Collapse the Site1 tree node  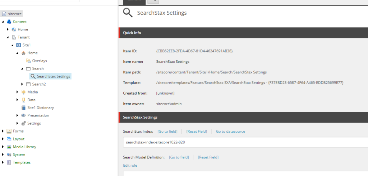(x=13, y=45)
